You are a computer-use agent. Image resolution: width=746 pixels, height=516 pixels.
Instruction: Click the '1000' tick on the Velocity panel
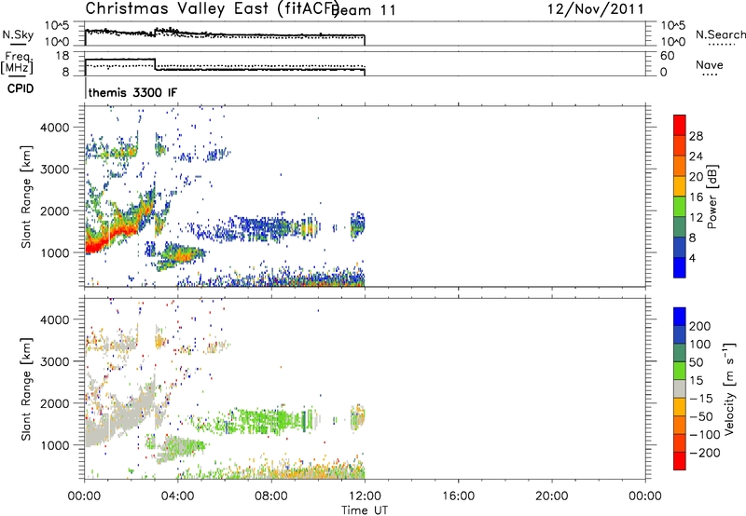[54, 445]
